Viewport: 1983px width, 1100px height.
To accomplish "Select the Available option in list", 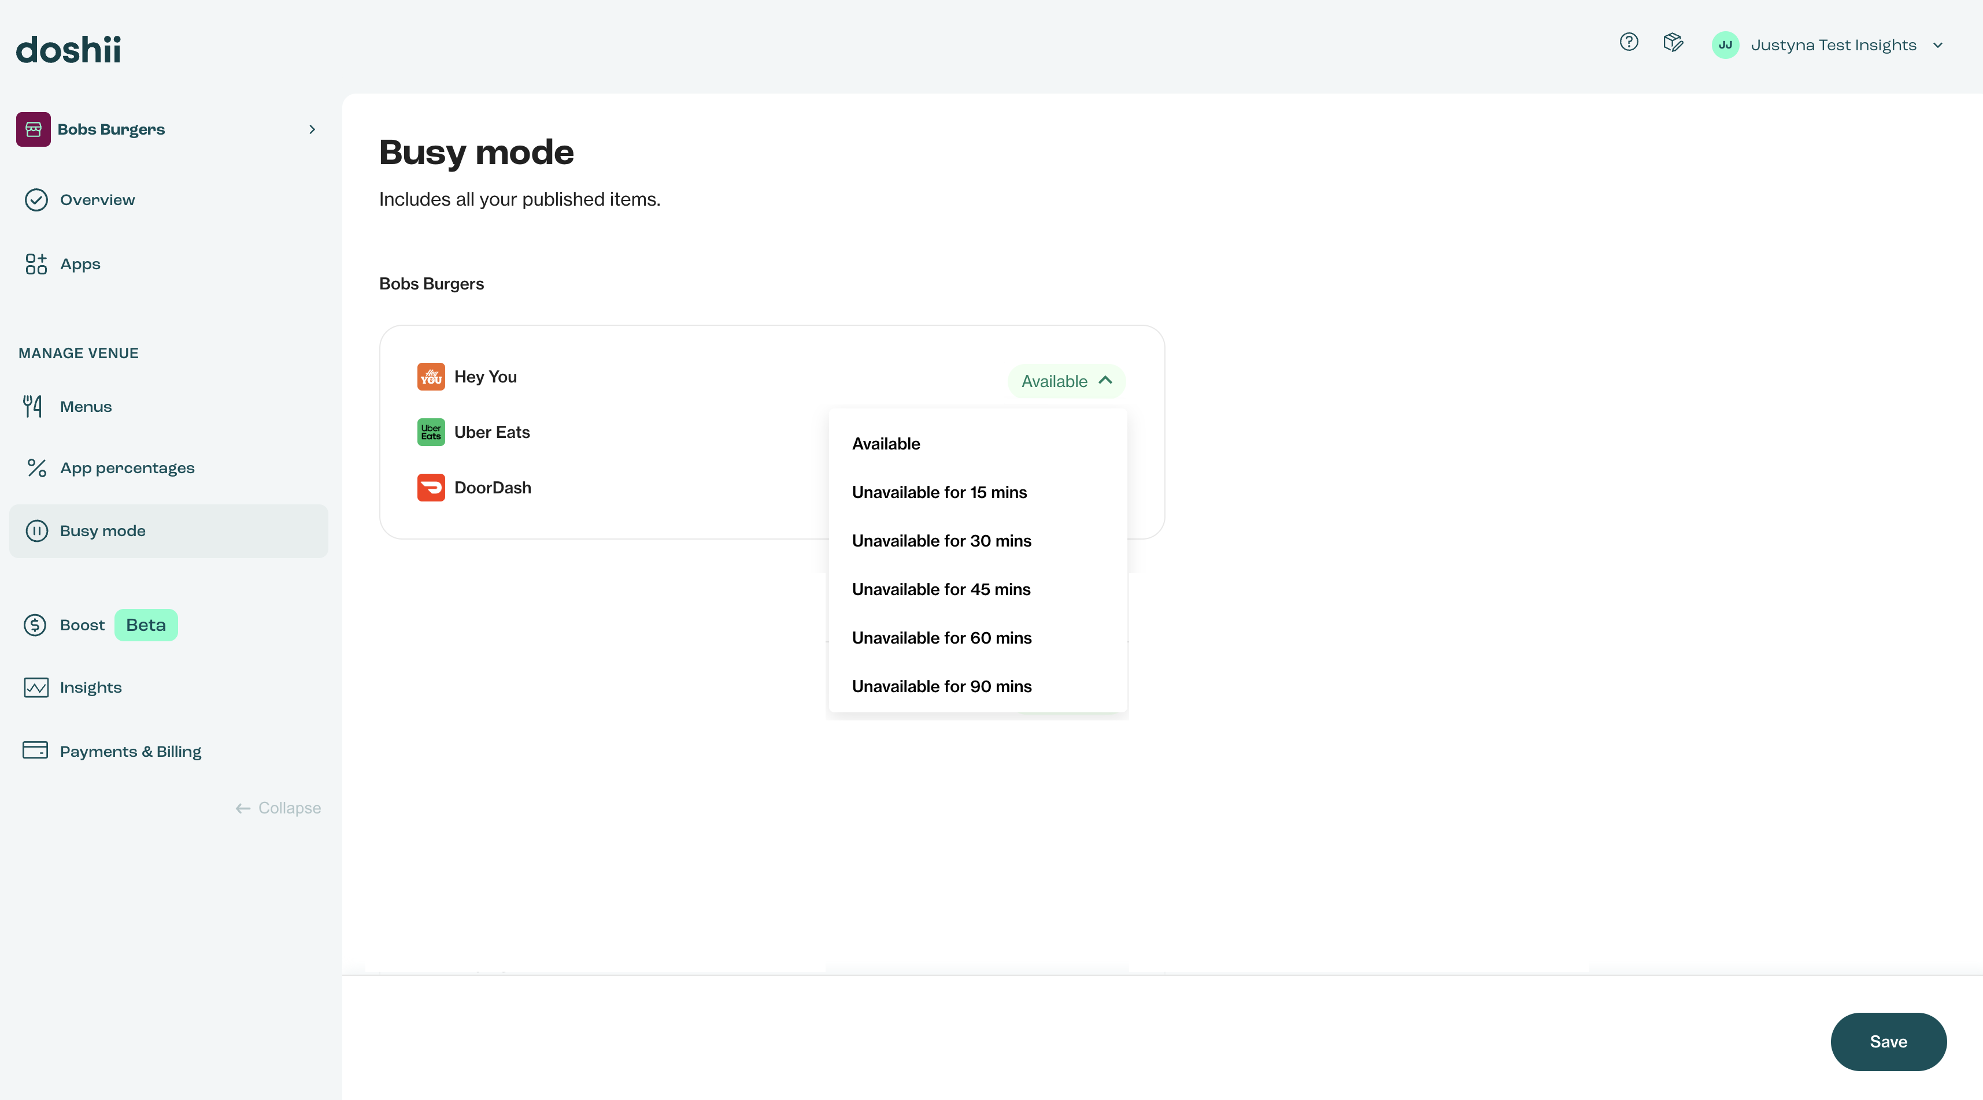I will (886, 444).
